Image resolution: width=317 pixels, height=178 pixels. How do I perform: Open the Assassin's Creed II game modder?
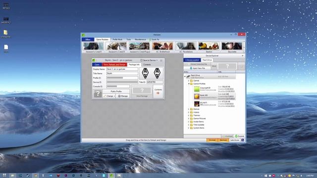[93, 47]
